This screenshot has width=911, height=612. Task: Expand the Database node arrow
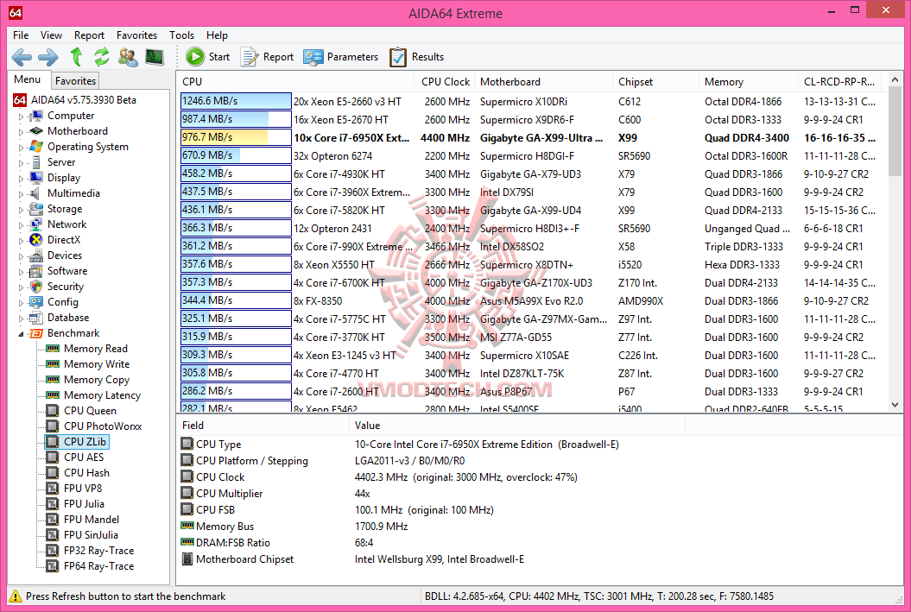point(22,319)
